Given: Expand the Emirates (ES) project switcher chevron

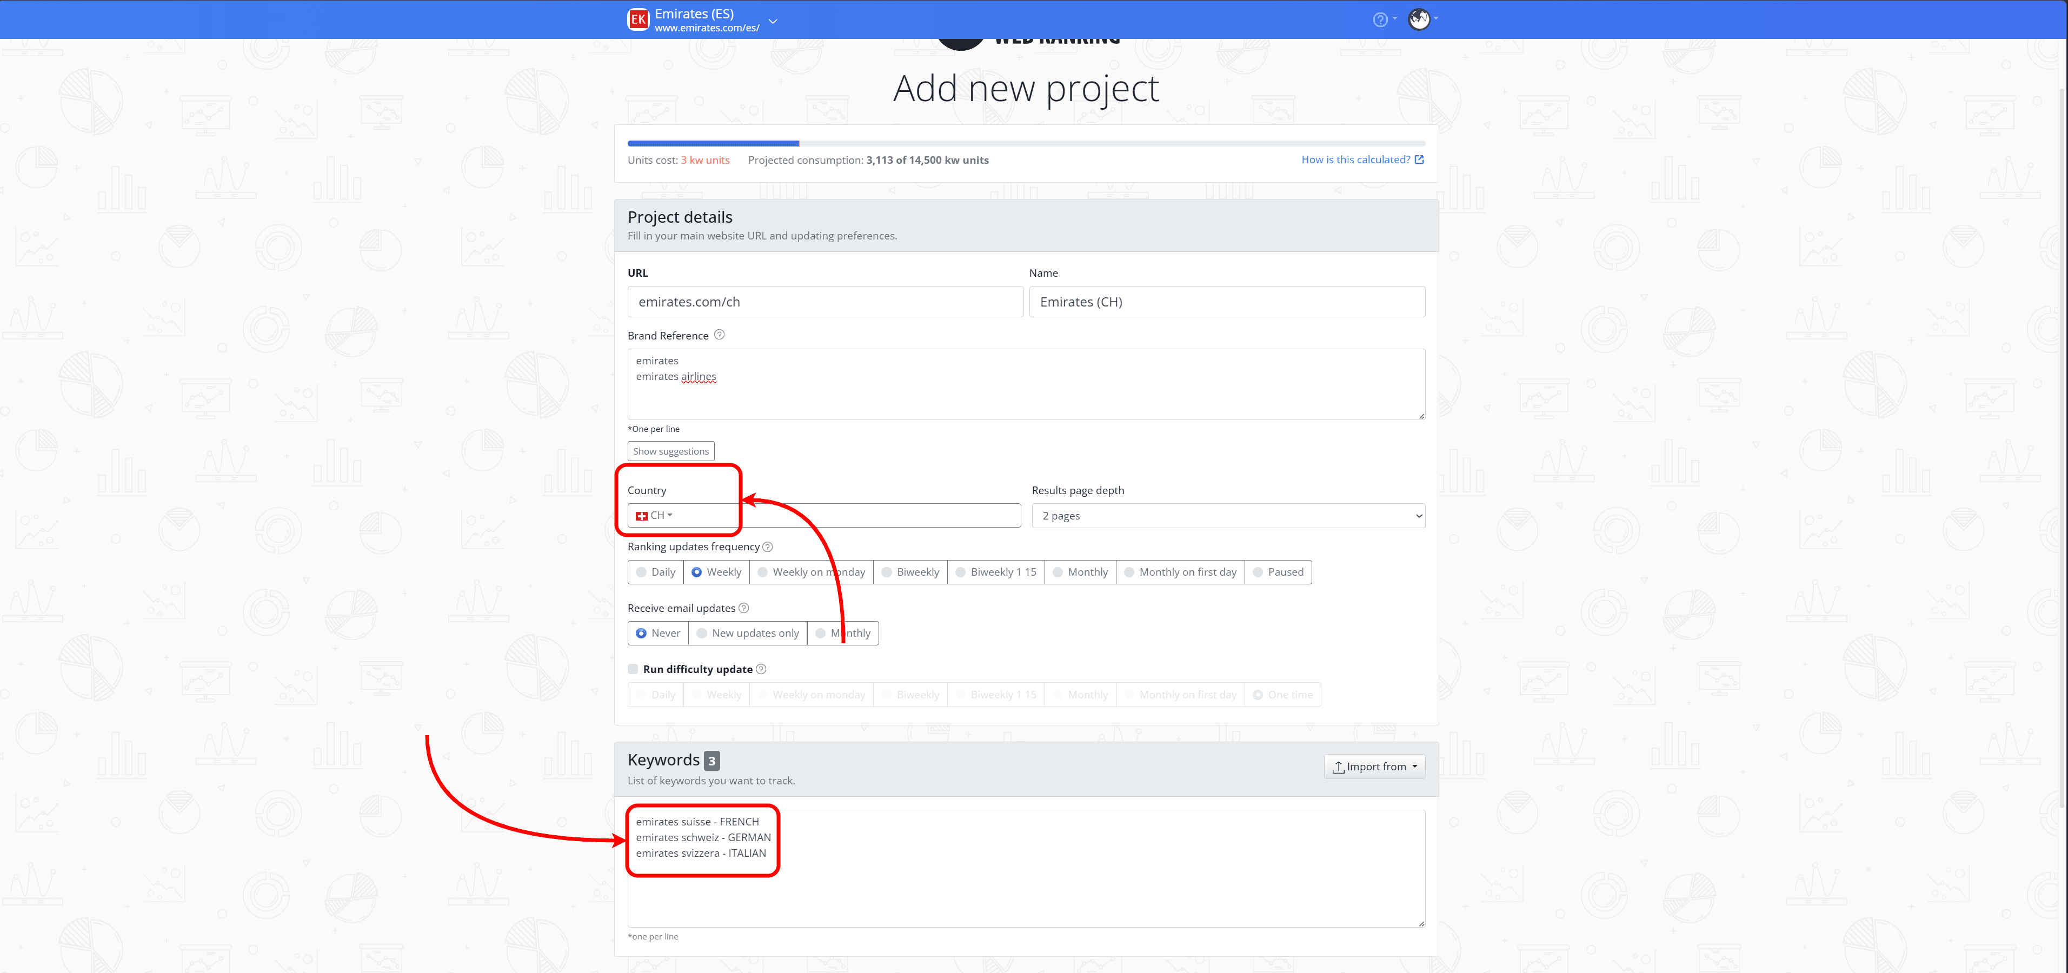Looking at the screenshot, I should click(772, 21).
